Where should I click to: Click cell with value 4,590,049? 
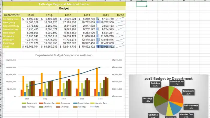click(x=30, y=19)
